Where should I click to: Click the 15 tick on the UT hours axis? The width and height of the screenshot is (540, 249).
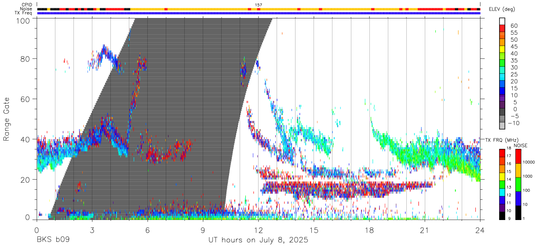point(314,229)
